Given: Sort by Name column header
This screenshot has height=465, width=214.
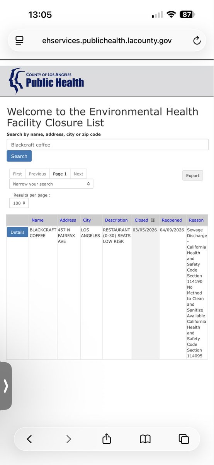Looking at the screenshot, I should coord(37,220).
